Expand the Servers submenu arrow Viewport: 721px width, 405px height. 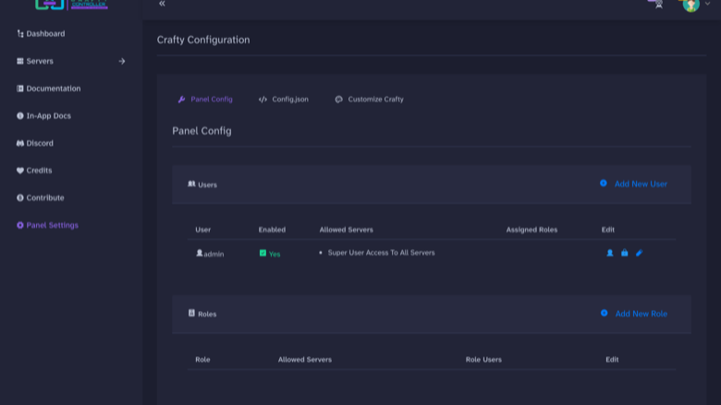pos(122,61)
